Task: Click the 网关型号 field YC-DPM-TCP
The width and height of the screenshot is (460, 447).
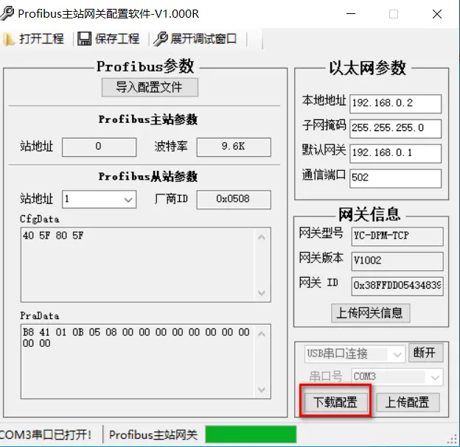Action: (397, 236)
